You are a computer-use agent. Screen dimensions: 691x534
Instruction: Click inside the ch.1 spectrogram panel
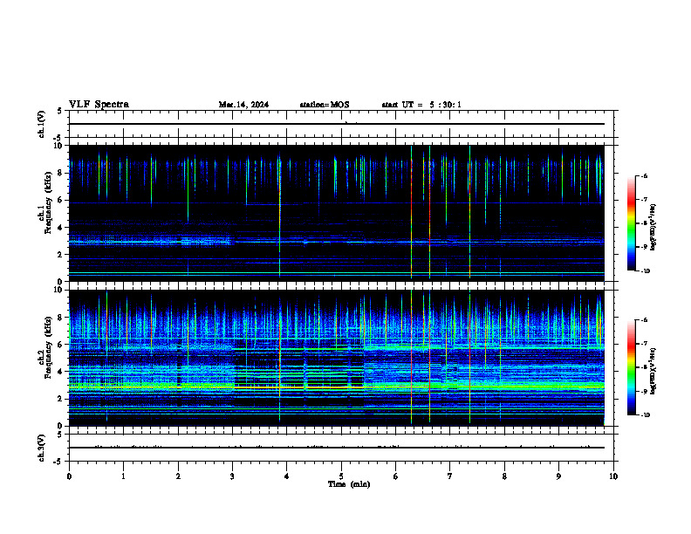point(336,213)
